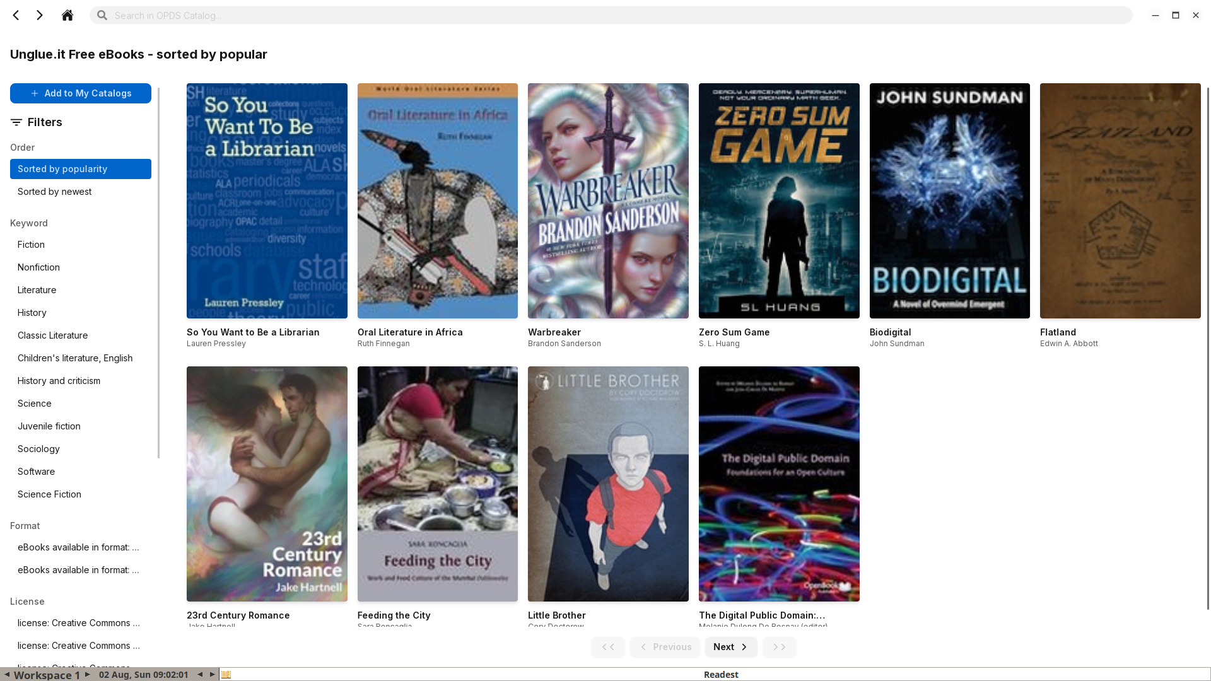The height and width of the screenshot is (681, 1211).
Task: Filter by Software keyword
Action: (81, 472)
